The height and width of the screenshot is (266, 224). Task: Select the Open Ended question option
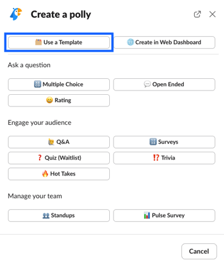click(x=164, y=84)
